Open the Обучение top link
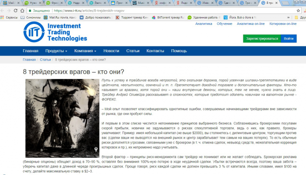306x175 pixels. (x=224, y=24)
